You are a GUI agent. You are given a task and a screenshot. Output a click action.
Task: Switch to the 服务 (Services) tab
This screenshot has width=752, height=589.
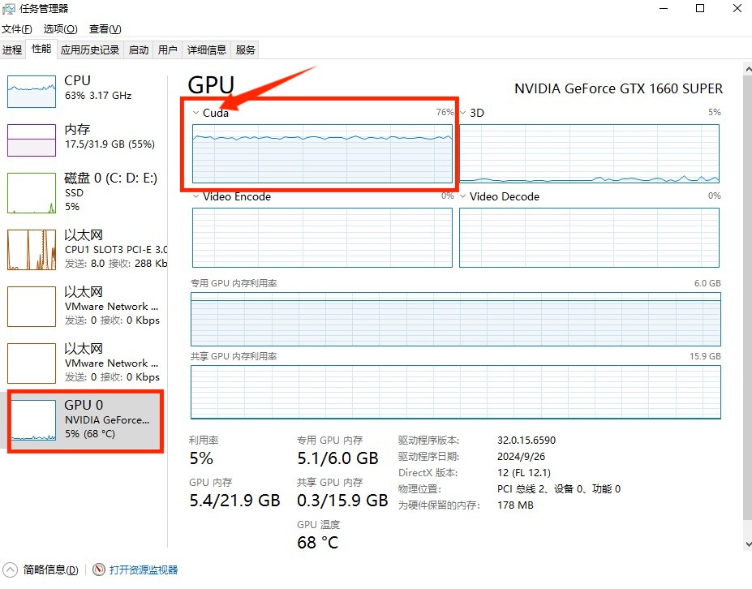click(x=245, y=49)
